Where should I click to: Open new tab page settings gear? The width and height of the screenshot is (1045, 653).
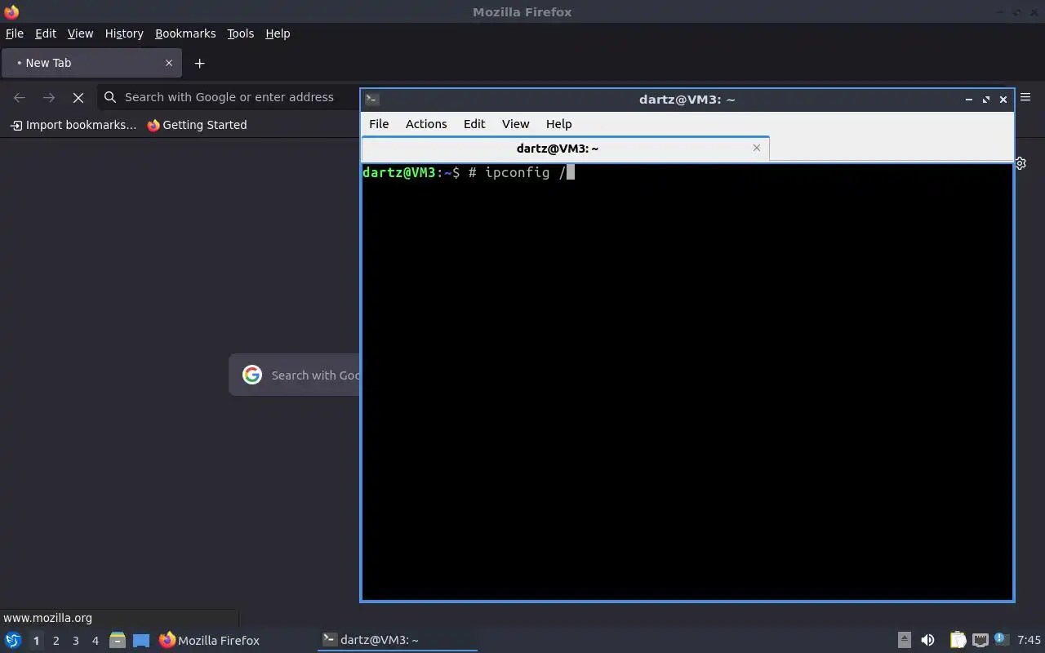click(1021, 163)
